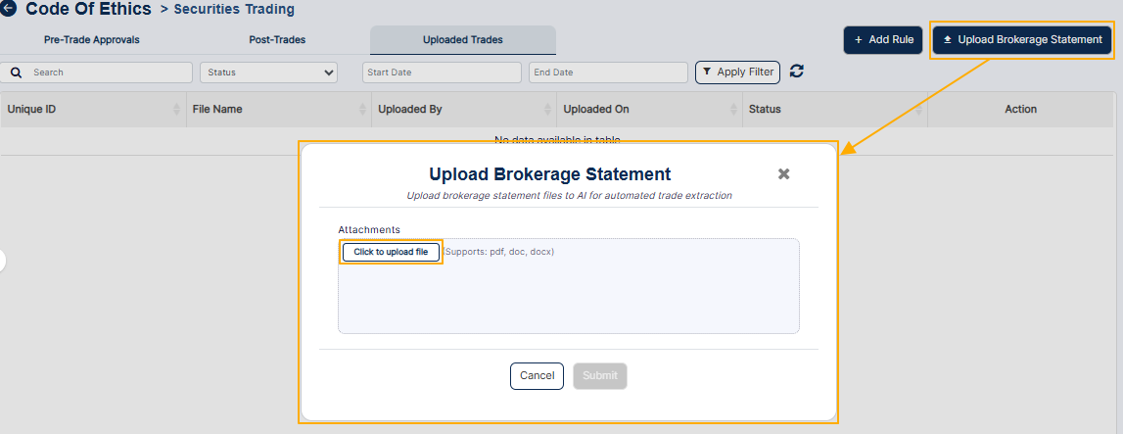Go back using the circled arrow icon
This screenshot has width=1123, height=434.
click(8, 10)
